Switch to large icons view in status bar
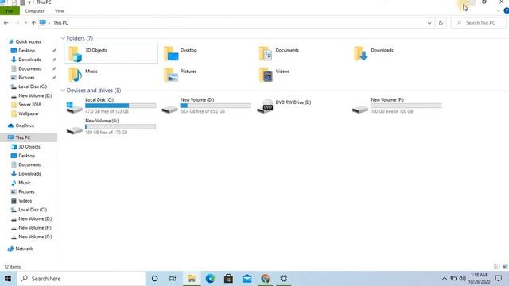This screenshot has width=509, height=286. click(505, 266)
